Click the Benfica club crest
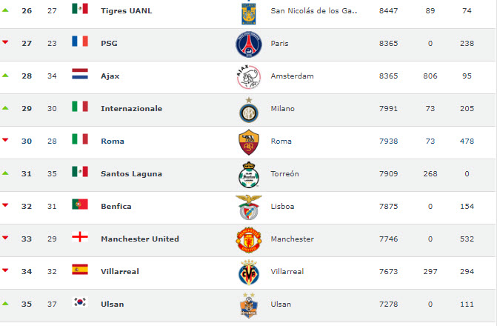Viewport: 497px width, 326px height. coord(248,207)
